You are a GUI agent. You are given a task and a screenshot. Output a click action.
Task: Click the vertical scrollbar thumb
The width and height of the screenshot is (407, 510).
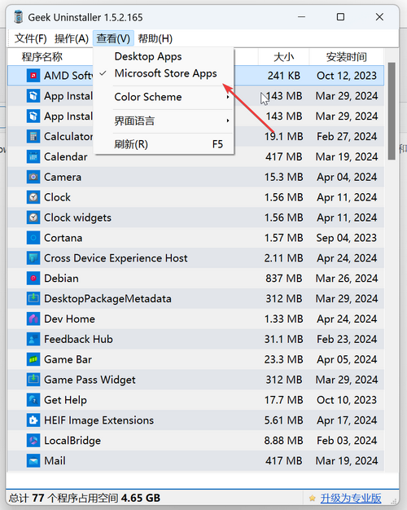pyautogui.click(x=392, y=111)
